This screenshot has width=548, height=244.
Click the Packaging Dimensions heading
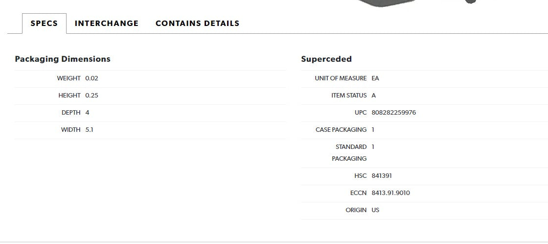coord(63,59)
